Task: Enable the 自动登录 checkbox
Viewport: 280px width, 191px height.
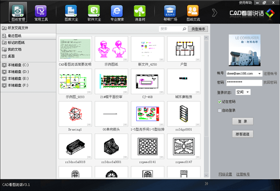Action: point(220,111)
